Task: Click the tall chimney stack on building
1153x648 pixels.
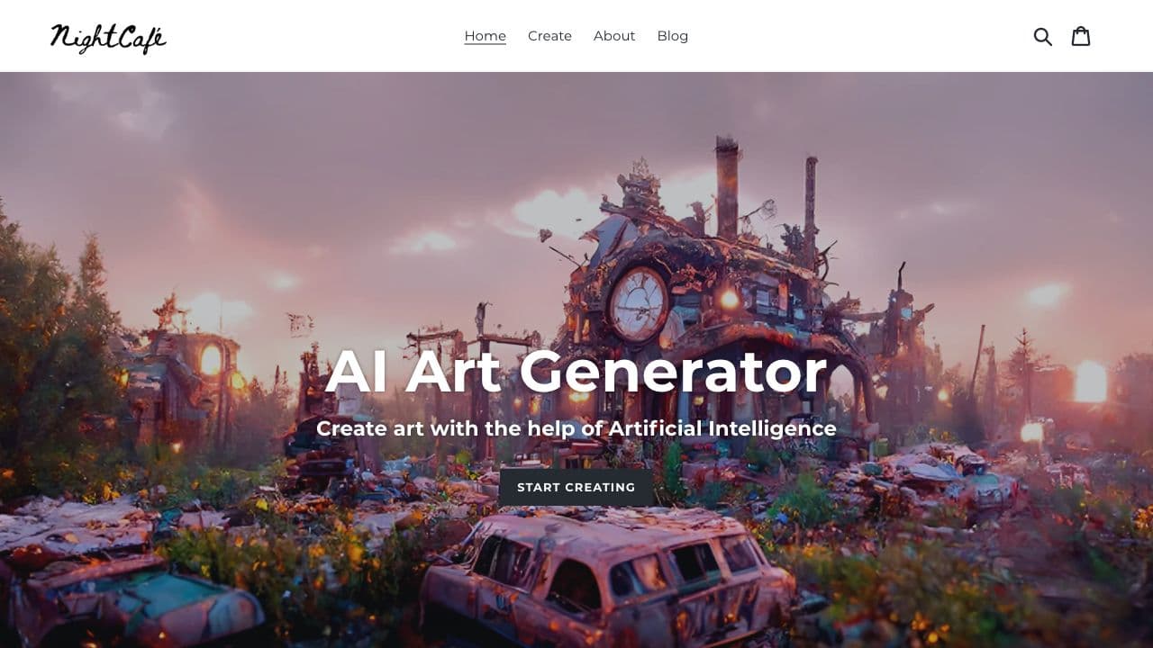Action: coord(727,189)
